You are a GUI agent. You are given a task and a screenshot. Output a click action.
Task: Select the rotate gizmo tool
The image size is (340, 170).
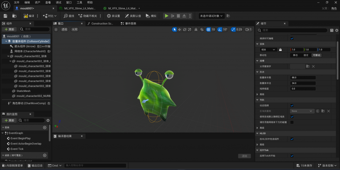[x=185, y=29]
